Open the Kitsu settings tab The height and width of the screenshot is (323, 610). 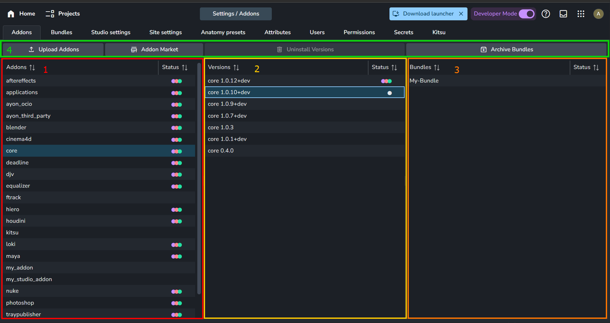438,32
